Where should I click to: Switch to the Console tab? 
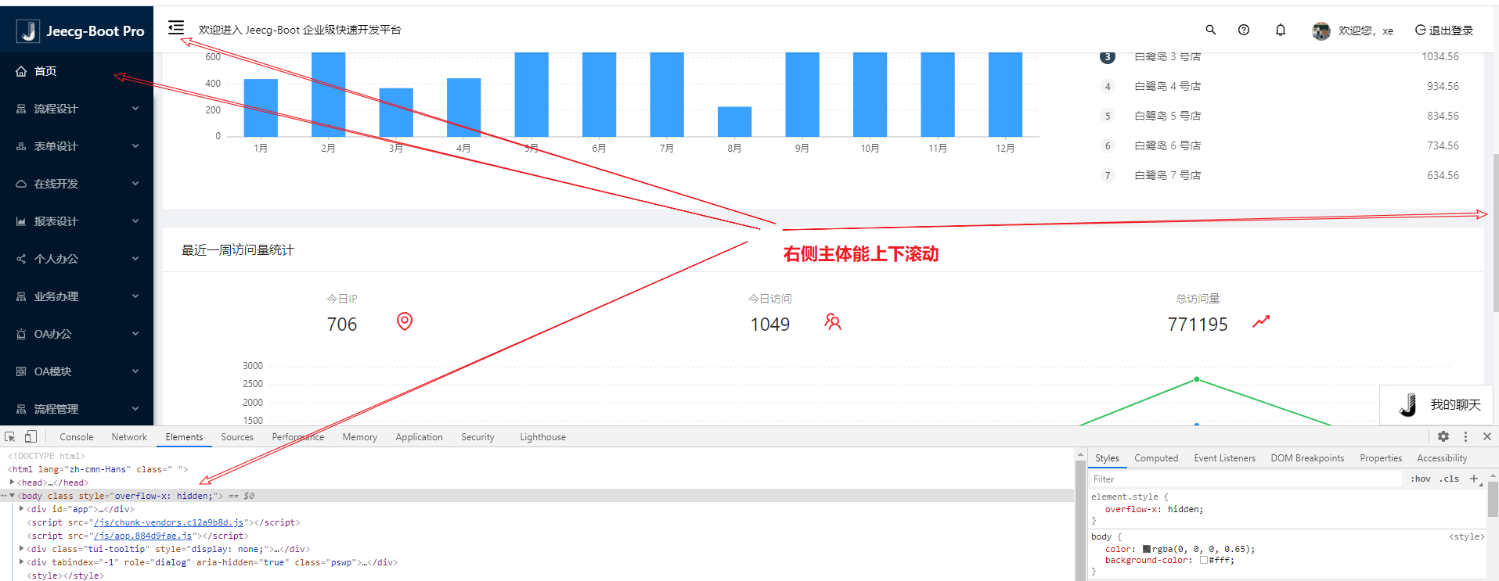point(77,437)
